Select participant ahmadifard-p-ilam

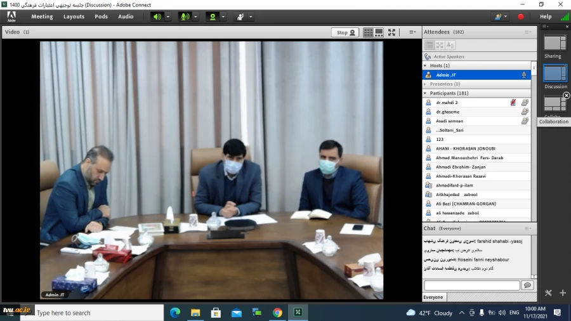click(x=476, y=185)
